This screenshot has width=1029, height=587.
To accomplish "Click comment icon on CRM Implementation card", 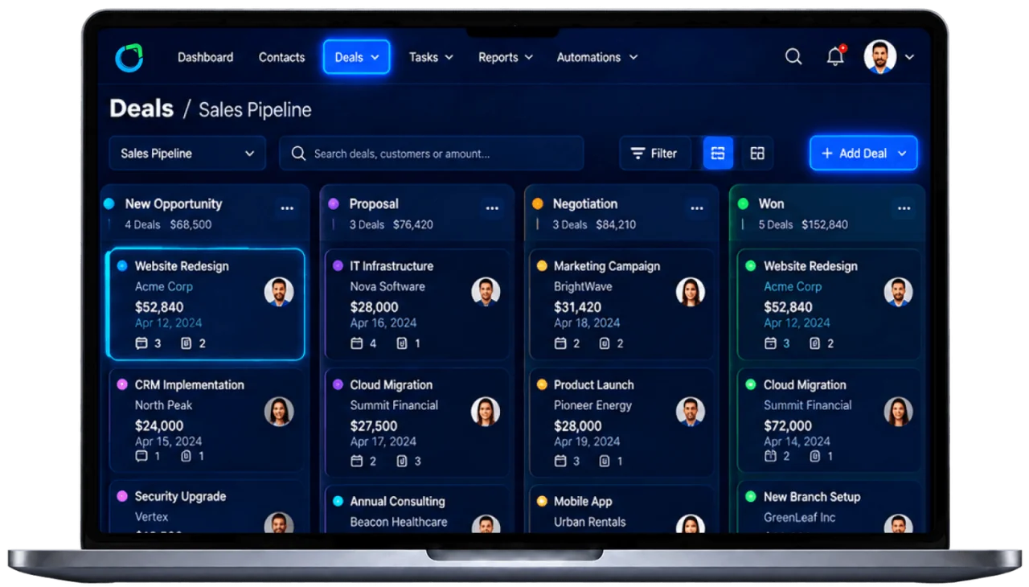I will tap(141, 456).
